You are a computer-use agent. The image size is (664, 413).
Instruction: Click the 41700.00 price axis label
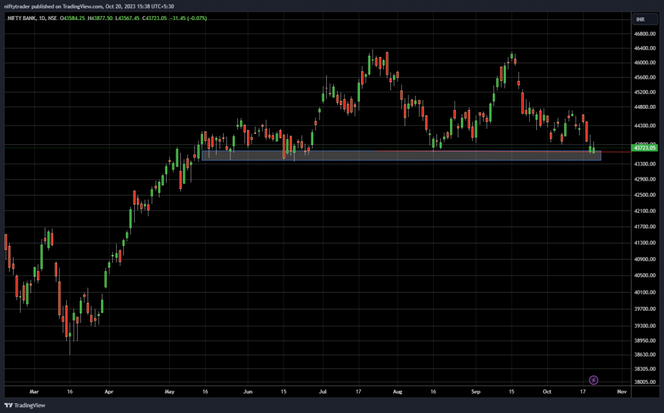click(645, 227)
